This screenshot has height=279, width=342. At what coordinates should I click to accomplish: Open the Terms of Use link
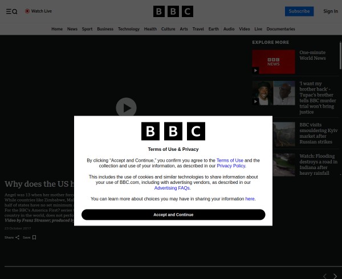point(230,161)
